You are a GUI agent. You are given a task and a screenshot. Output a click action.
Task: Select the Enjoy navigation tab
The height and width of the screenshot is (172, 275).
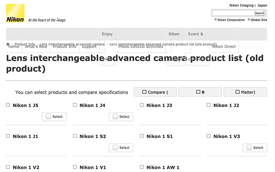tap(107, 34)
